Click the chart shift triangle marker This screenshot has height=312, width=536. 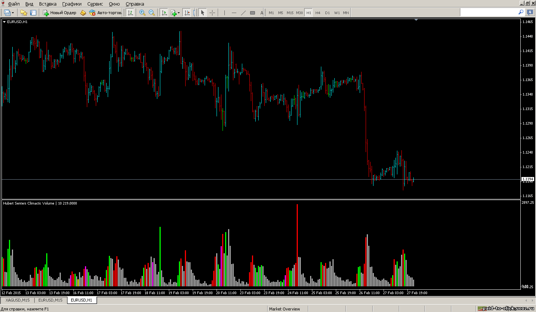coord(416,20)
